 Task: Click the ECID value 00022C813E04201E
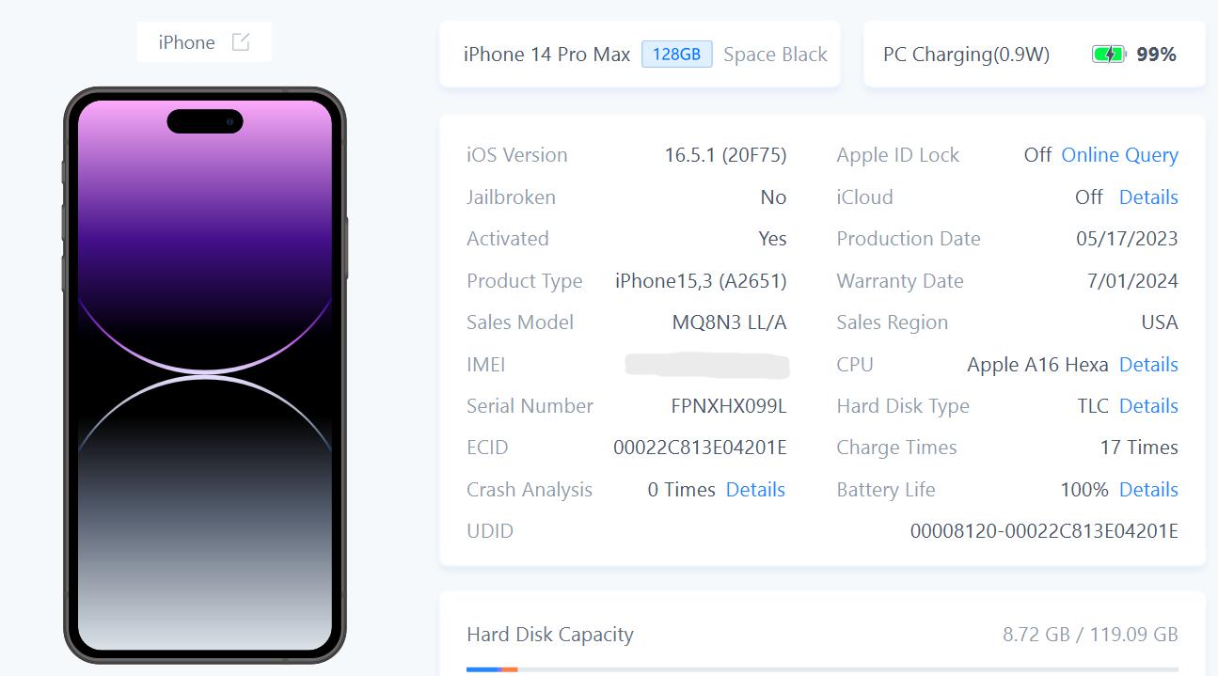pyautogui.click(x=700, y=448)
